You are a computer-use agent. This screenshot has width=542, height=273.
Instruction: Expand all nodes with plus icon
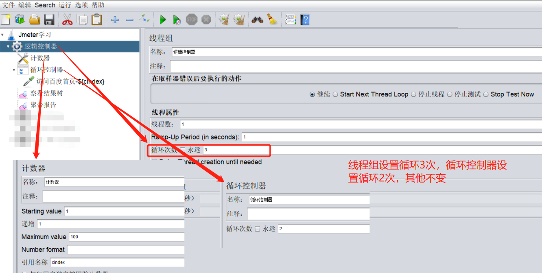(115, 20)
